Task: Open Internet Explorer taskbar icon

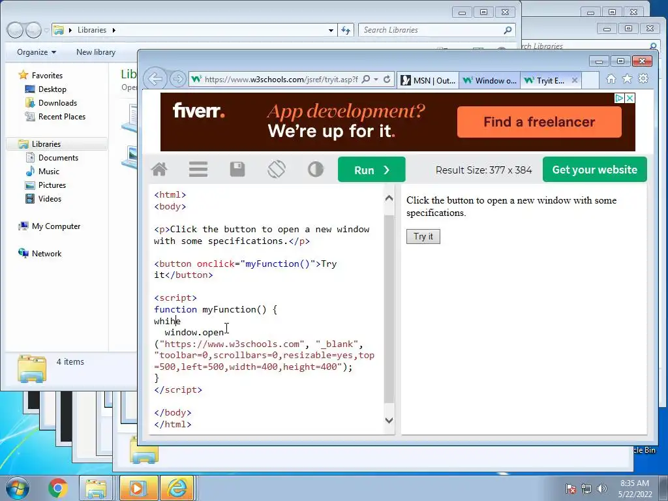Action: point(177,488)
